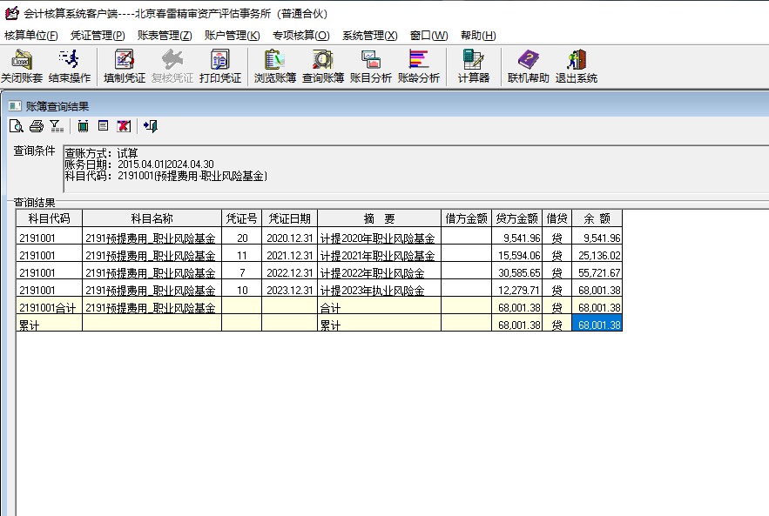This screenshot has height=516, width=769.
Task: Click the 凭证日期 column header
Action: (290, 218)
